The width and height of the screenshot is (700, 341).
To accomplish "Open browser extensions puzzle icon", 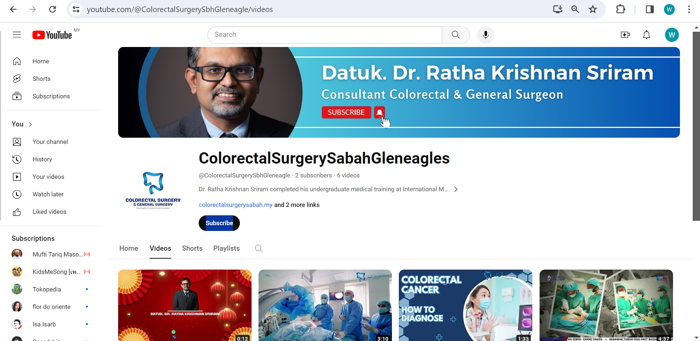I will [621, 9].
